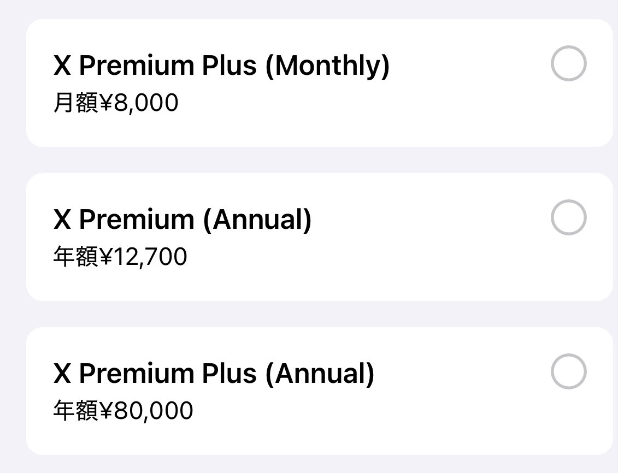Screen dimensions: 618x473
Task: Select the X Premium Plus (Monthly) radio button
Action: point(568,64)
